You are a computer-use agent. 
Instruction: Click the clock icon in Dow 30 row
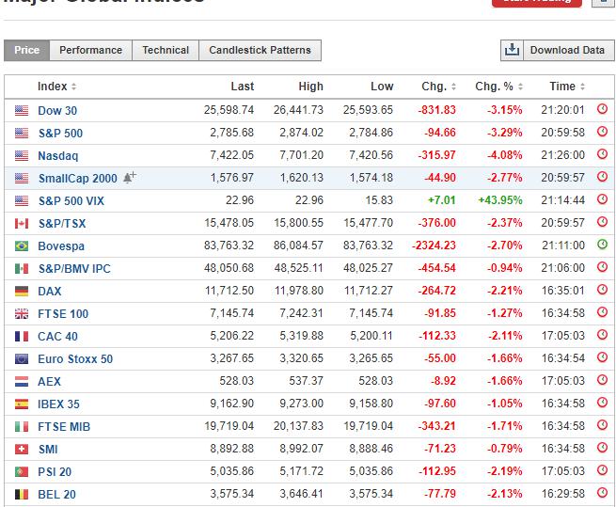[602, 109]
